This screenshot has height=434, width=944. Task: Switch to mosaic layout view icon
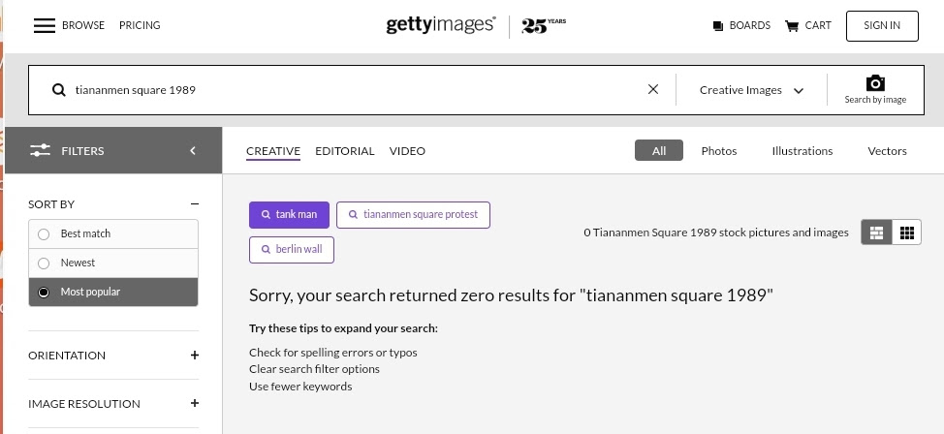pyautogui.click(x=876, y=232)
